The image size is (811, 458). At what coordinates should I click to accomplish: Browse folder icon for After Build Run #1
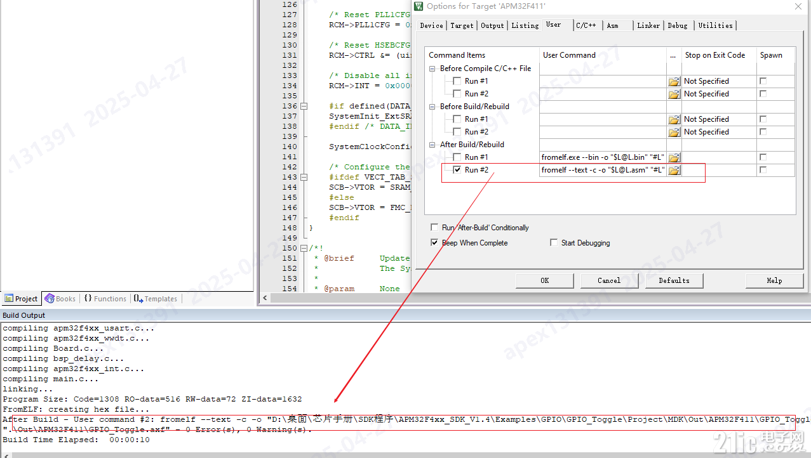(674, 157)
